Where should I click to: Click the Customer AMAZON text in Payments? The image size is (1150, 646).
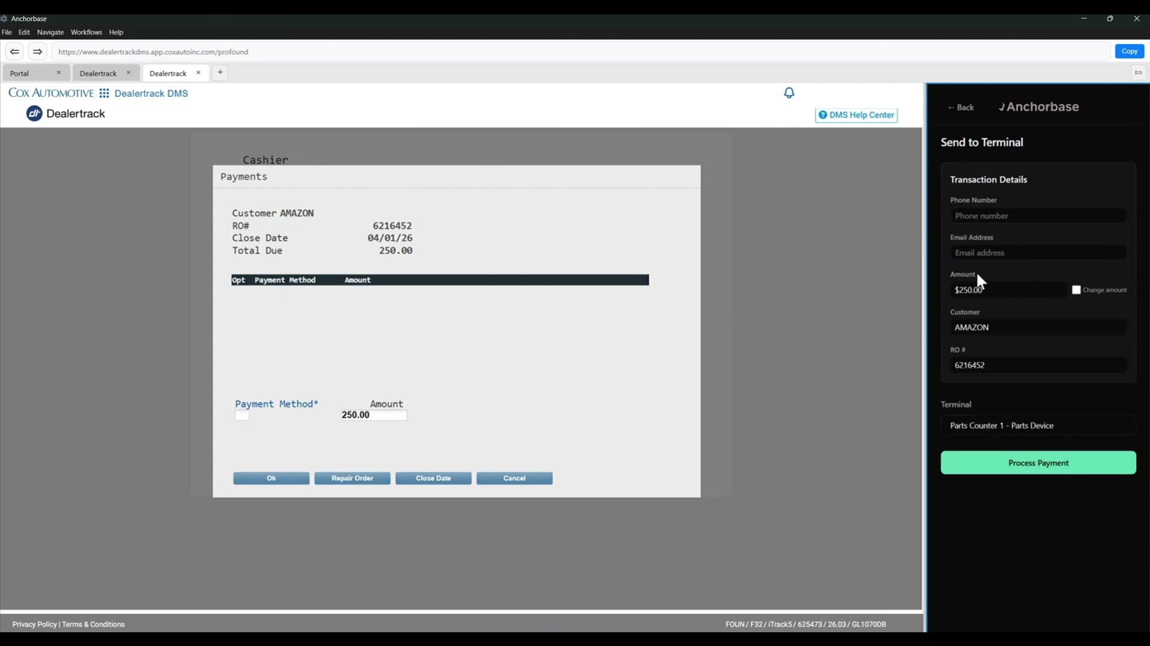273,214
